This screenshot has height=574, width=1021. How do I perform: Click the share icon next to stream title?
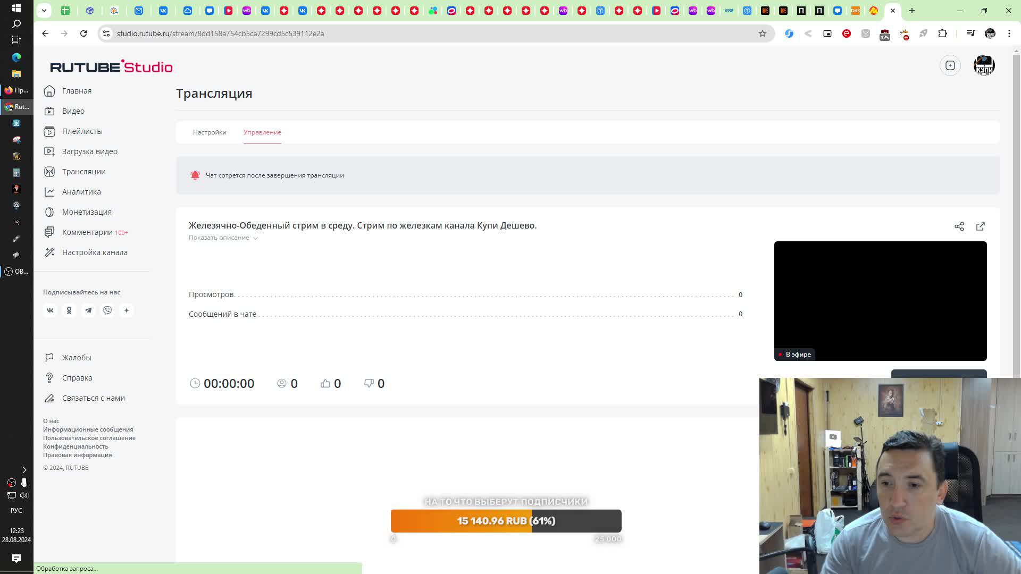[959, 226]
